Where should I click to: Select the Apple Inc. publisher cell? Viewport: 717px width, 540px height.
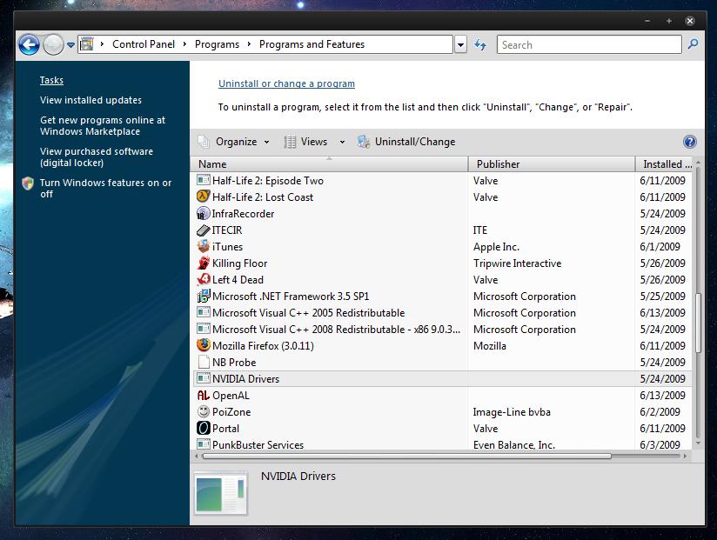pos(496,247)
